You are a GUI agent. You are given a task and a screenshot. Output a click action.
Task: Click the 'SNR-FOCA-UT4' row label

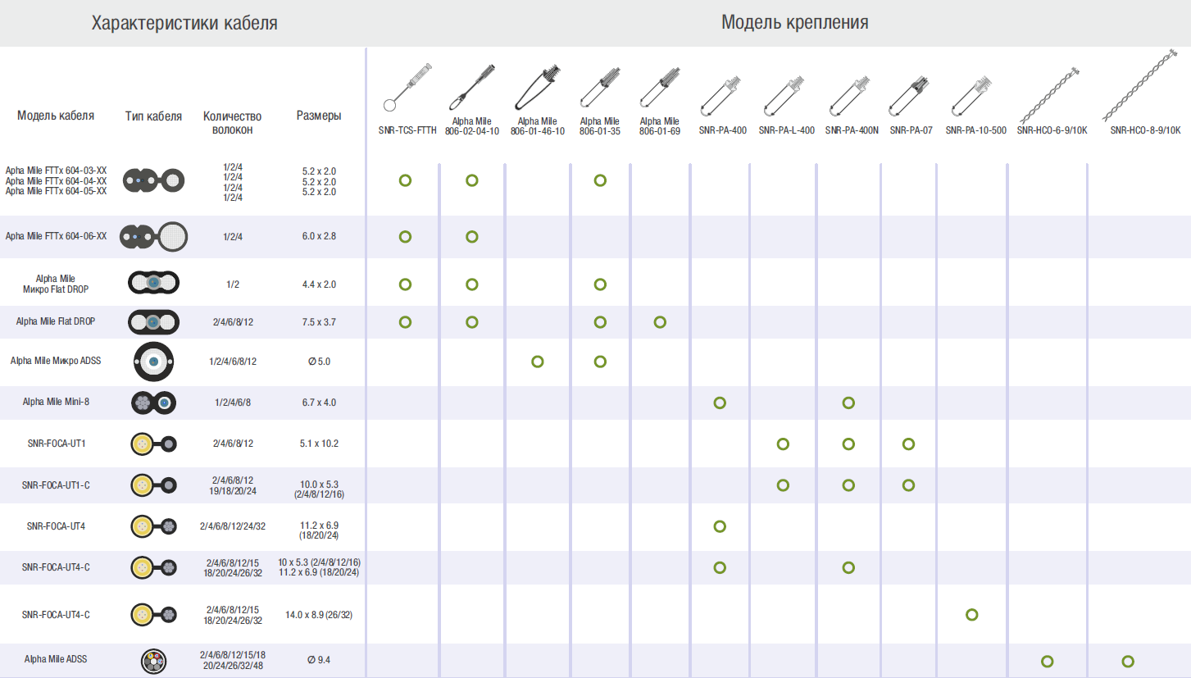57,526
